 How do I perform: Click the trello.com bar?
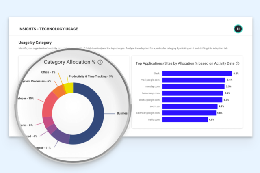[185, 120]
